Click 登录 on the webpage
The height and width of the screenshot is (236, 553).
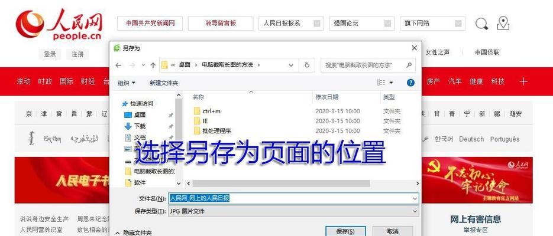pyautogui.click(x=50, y=54)
